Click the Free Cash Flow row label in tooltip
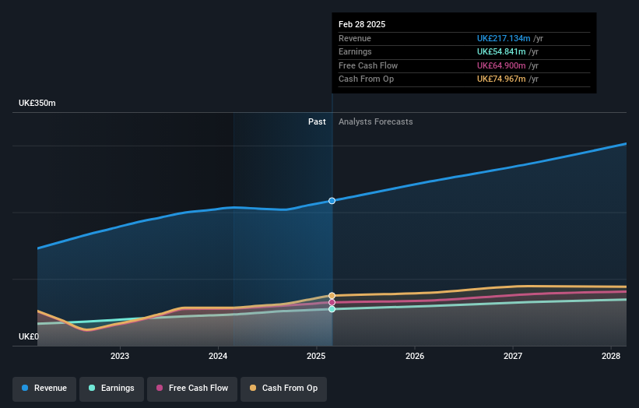The width and height of the screenshot is (639, 408). [x=368, y=65]
